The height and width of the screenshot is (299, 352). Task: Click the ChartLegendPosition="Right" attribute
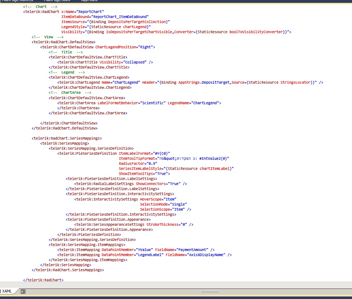[x=125, y=47]
